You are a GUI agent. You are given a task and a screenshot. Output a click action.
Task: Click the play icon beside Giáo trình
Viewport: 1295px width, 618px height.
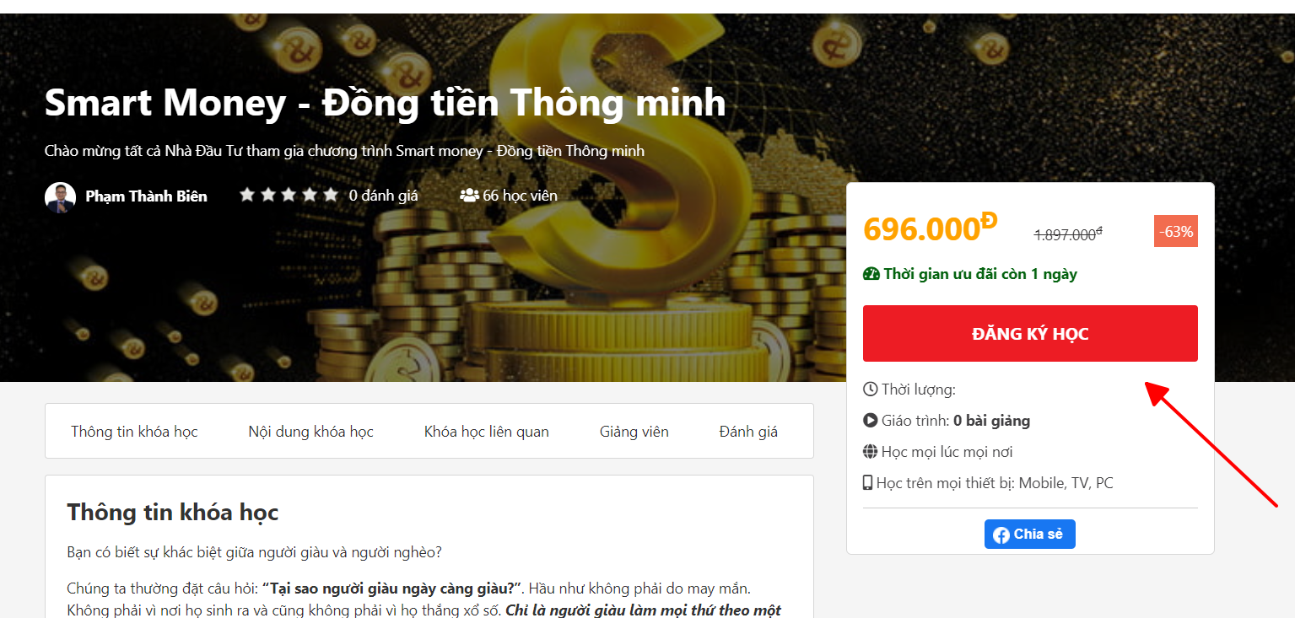(871, 421)
